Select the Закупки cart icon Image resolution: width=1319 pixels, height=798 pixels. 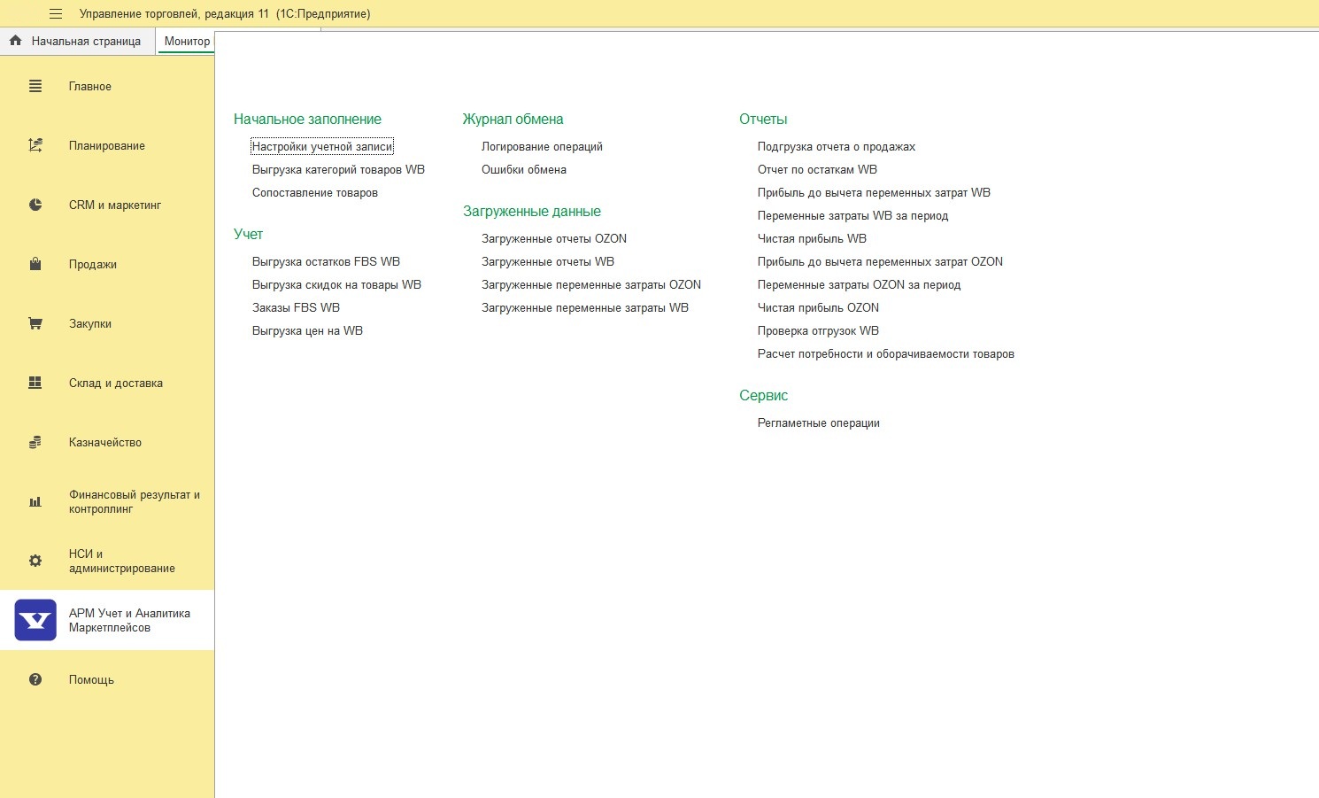click(x=35, y=323)
